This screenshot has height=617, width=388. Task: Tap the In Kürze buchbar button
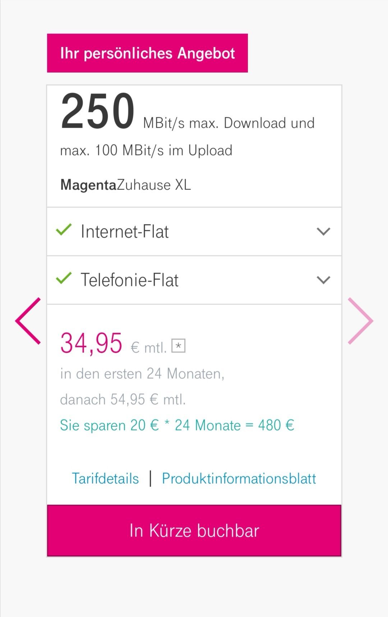tap(194, 531)
